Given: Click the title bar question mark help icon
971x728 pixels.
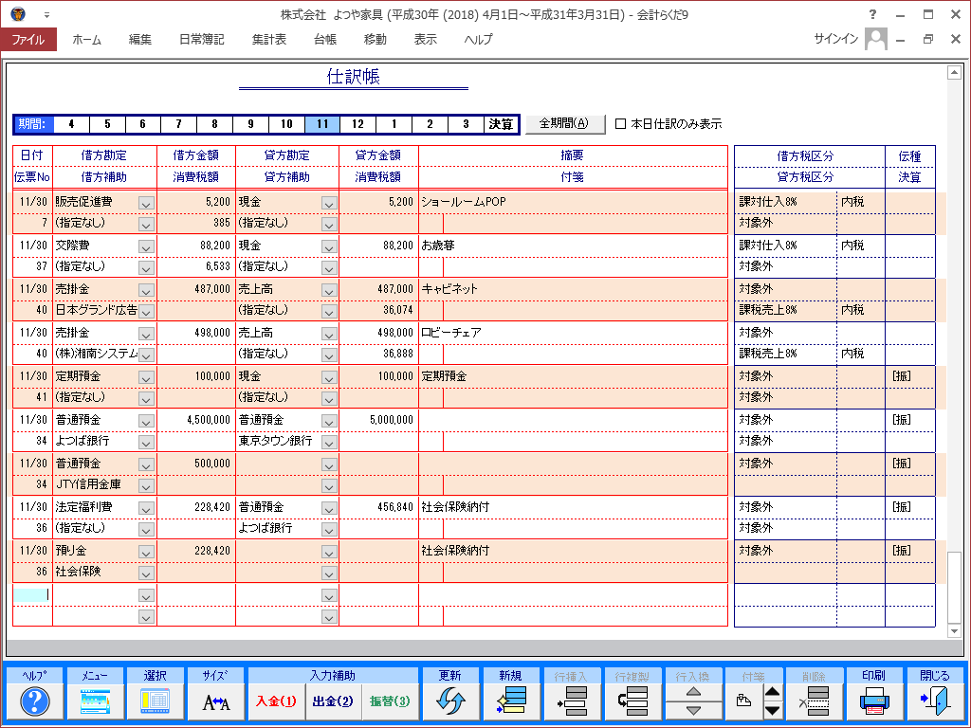Looking at the screenshot, I should (872, 14).
